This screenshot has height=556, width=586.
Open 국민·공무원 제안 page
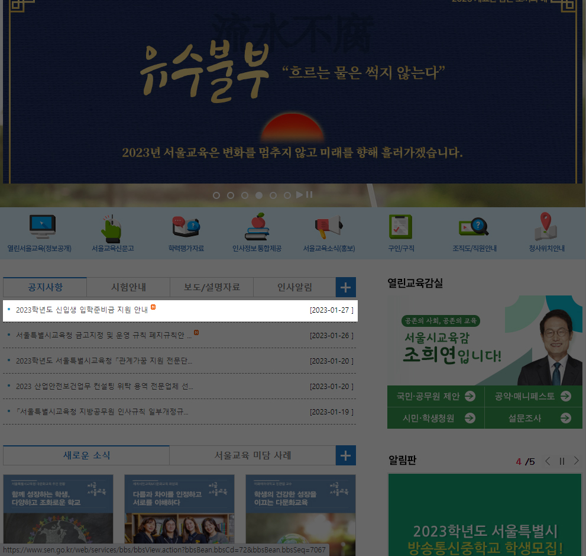pos(436,396)
